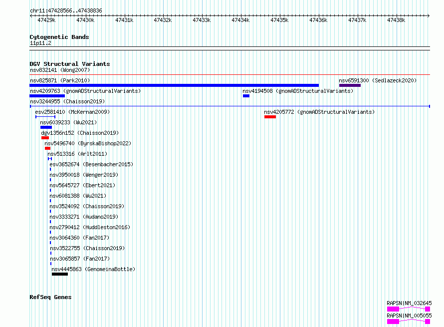444x327 pixels.
Task: Click the esv2581410 bracketed span glyph
Action: (45, 117)
